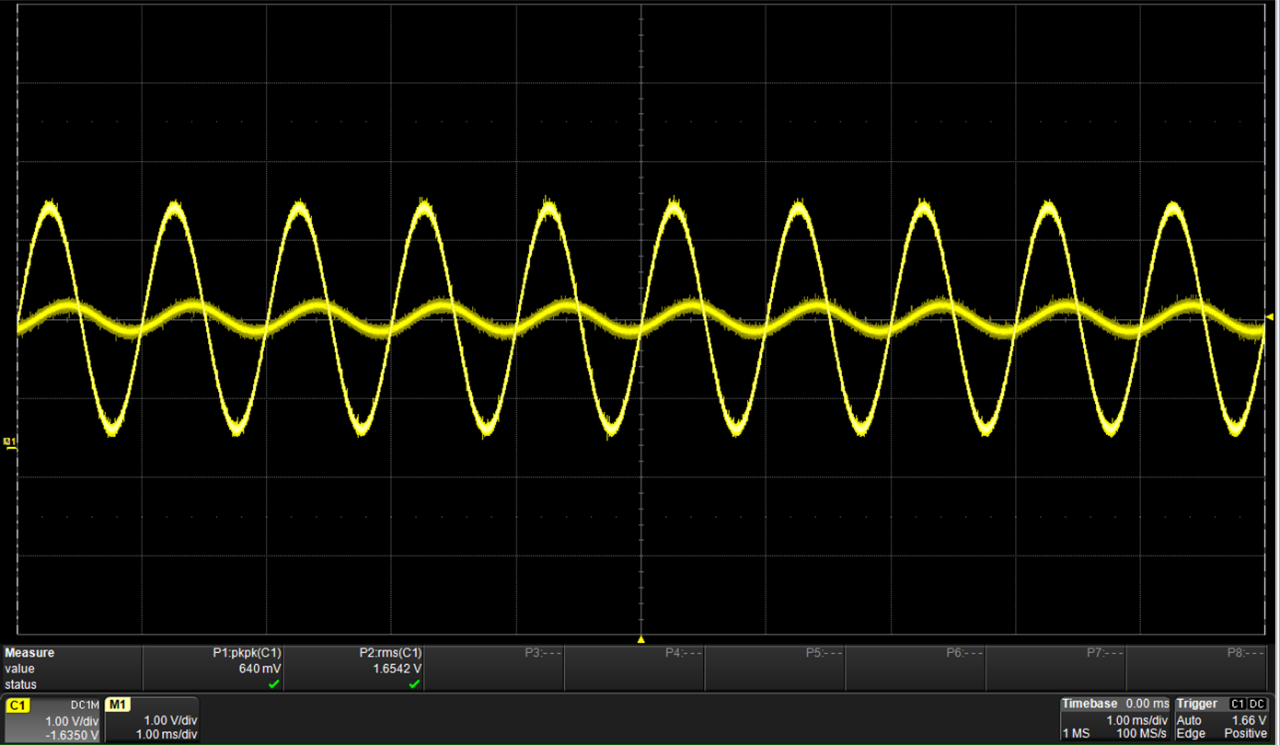
Task: Click the 1.66 V trigger level value
Action: point(1250,720)
